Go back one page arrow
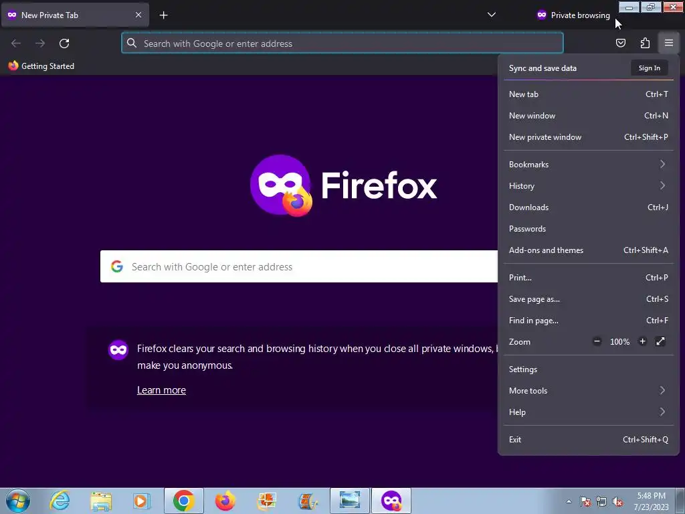The image size is (685, 514). coord(16,44)
